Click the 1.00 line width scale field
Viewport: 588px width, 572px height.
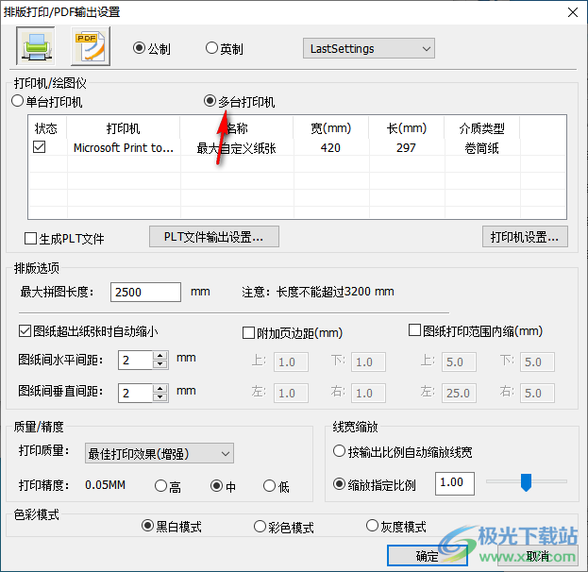click(x=455, y=483)
